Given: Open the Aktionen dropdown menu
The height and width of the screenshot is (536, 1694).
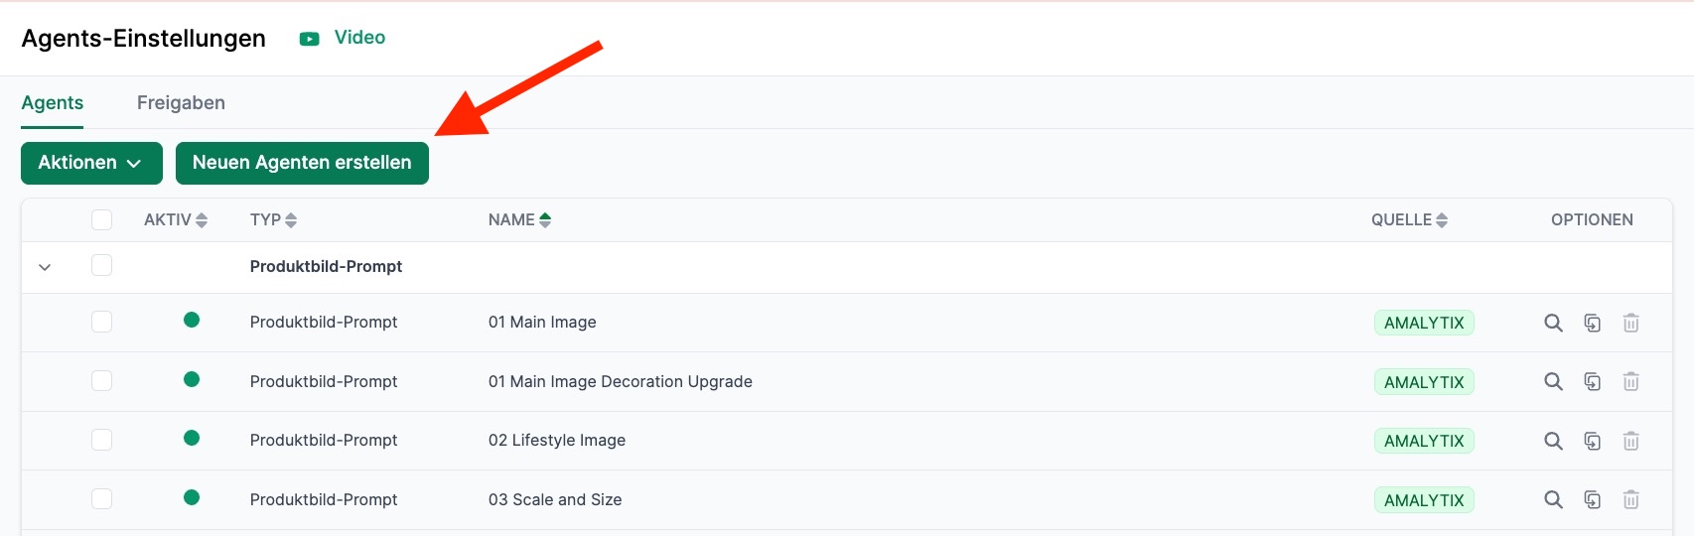Looking at the screenshot, I should (91, 163).
